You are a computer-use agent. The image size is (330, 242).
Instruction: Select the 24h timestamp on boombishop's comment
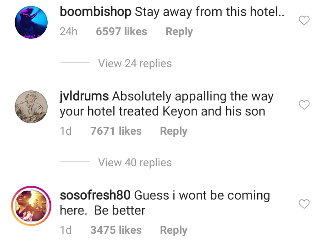tap(69, 32)
